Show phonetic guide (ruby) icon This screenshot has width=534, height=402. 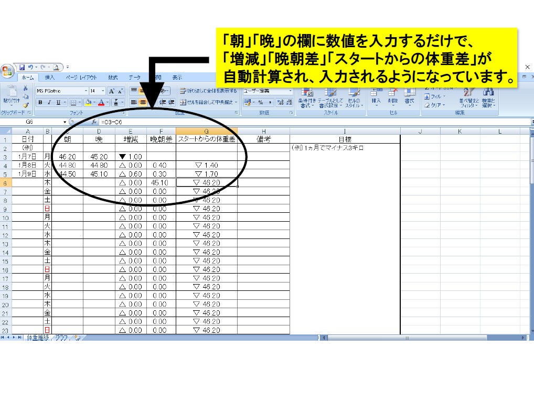click(x=116, y=102)
